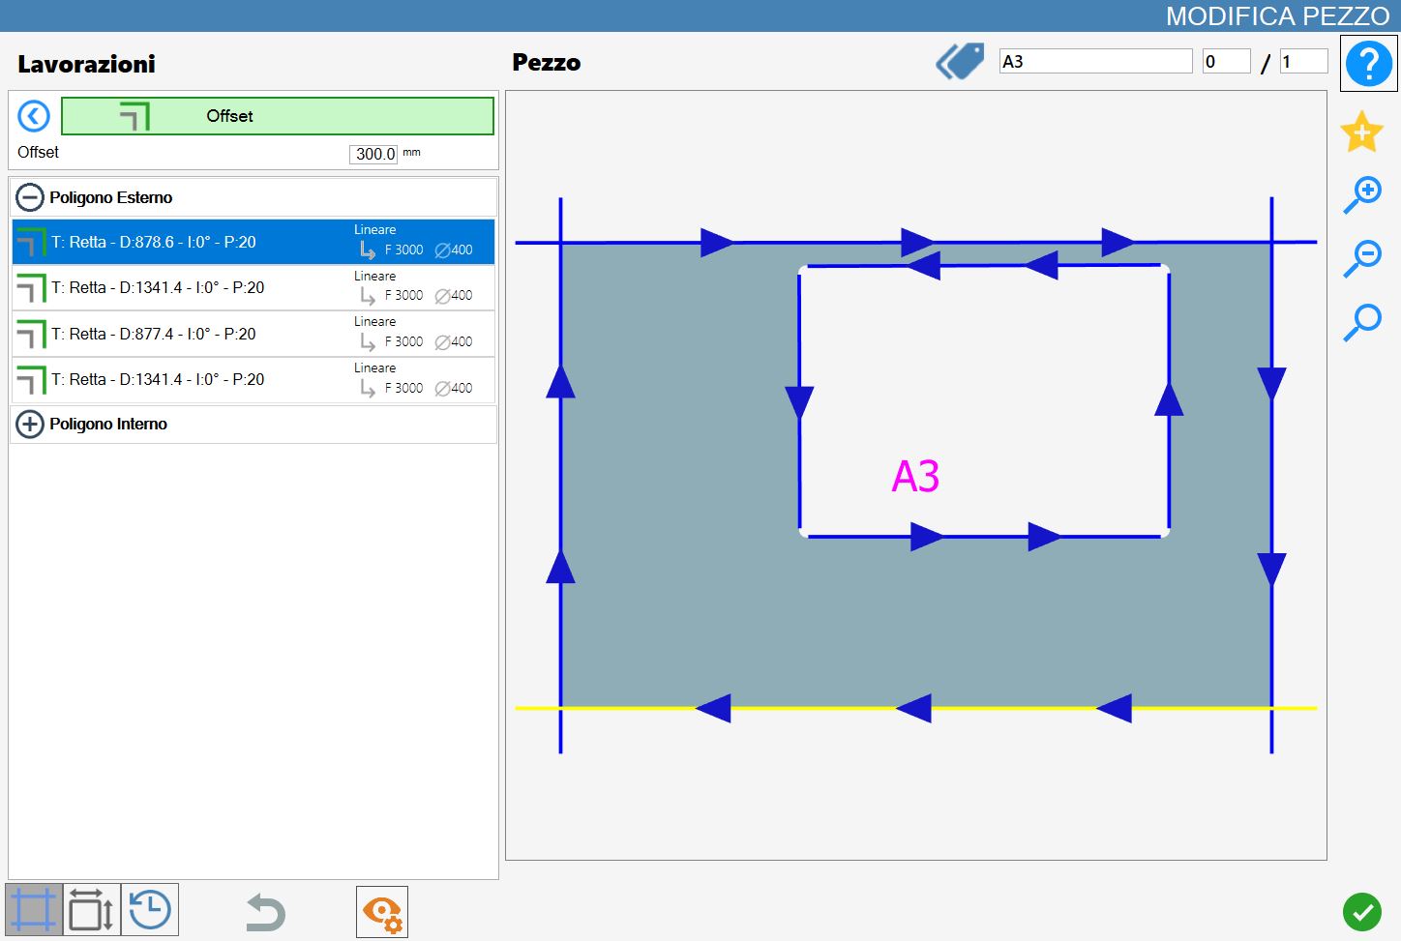Viewport: 1401px width, 941px height.
Task: Expand the Poligono Interno group
Action: click(30, 424)
